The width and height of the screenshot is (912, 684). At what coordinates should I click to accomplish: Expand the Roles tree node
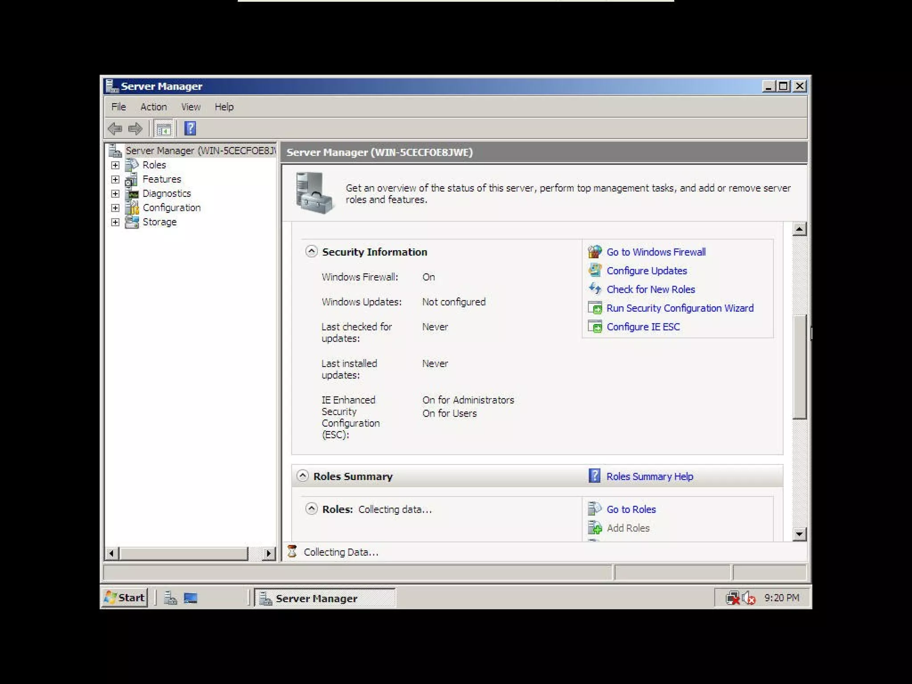pos(115,165)
